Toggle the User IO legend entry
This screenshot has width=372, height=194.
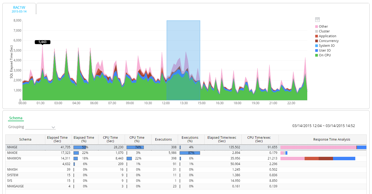(x=323, y=50)
